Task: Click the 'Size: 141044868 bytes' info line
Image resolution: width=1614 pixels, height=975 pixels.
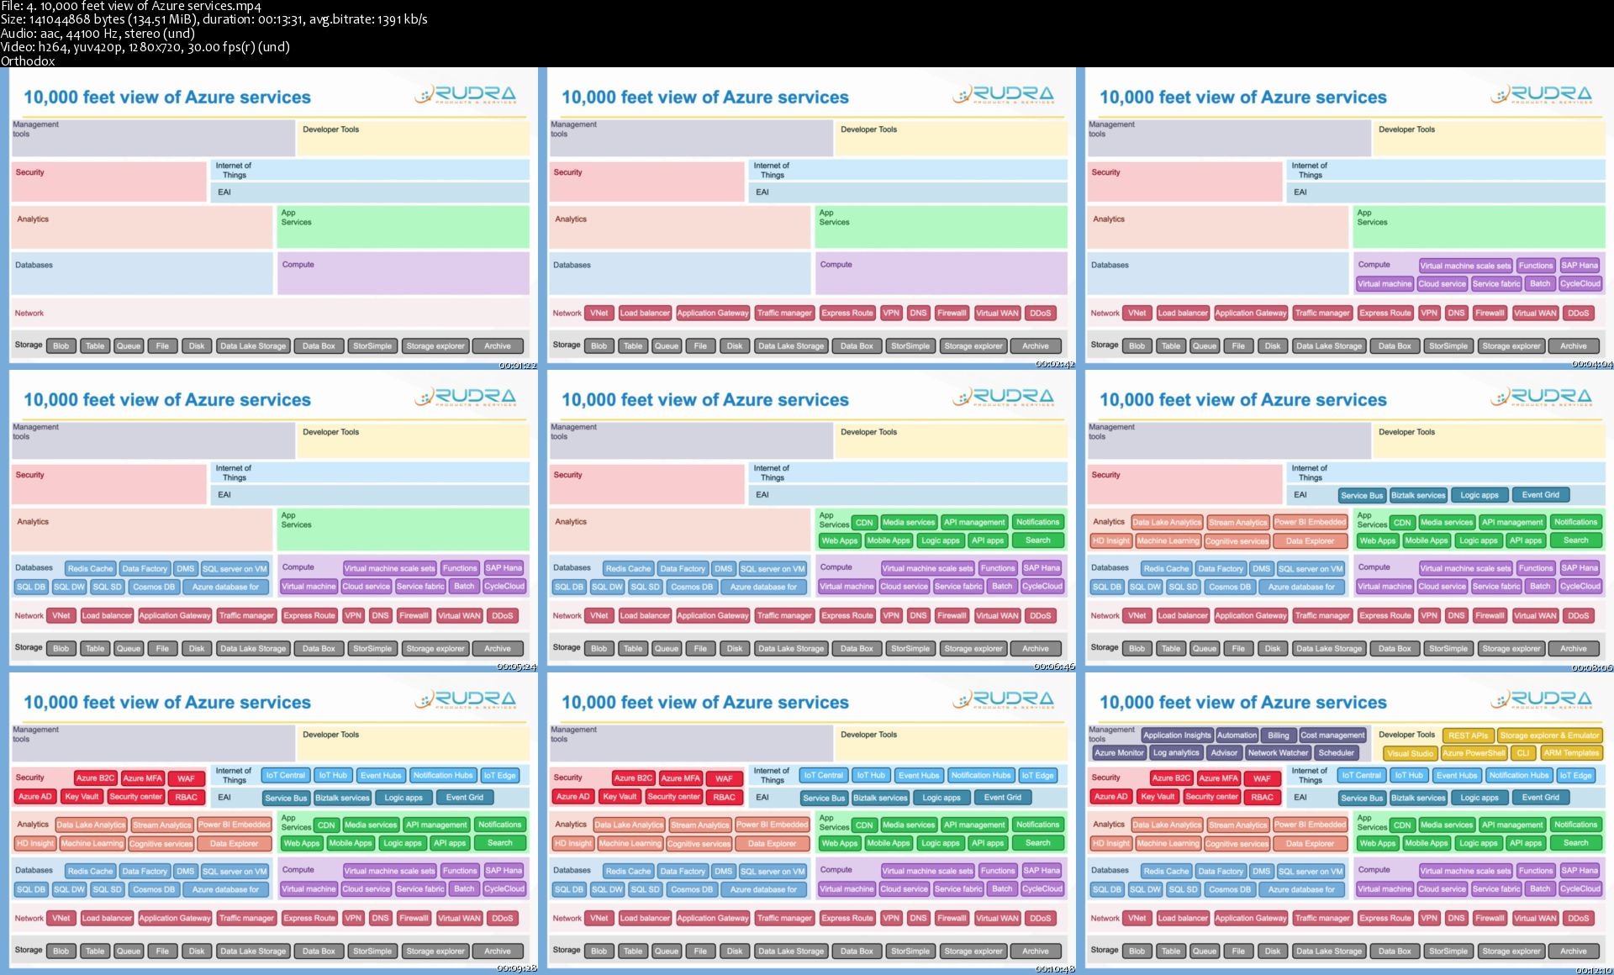Action: [214, 19]
